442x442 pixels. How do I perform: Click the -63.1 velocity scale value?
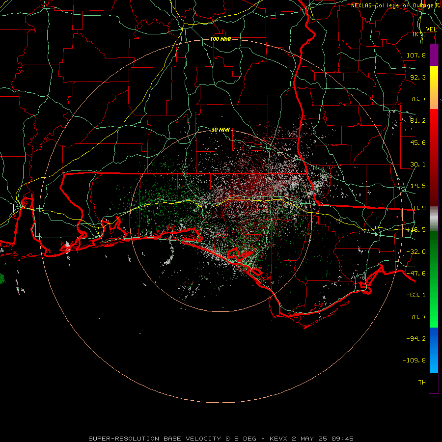416,295
